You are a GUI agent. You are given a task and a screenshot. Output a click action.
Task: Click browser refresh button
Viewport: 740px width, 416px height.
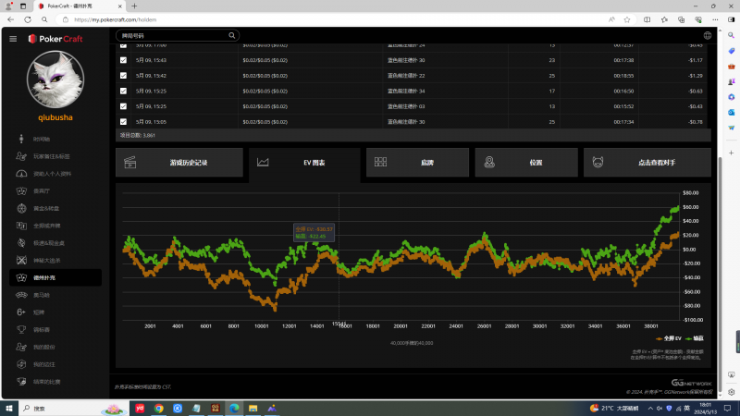pyautogui.click(x=45, y=18)
